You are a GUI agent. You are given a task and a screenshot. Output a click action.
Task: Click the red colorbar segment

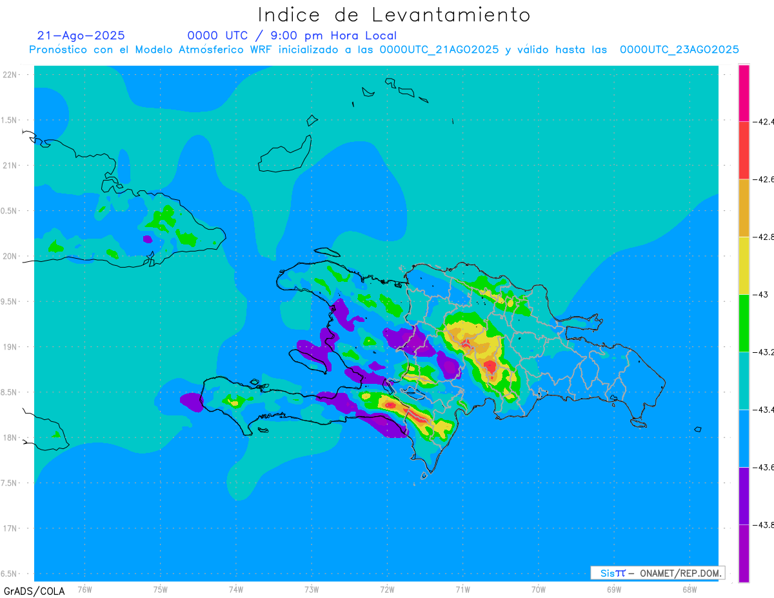[x=744, y=150]
